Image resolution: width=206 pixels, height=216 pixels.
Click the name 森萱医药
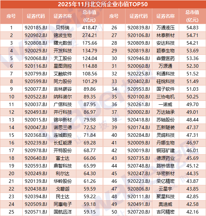pos(166,58)
